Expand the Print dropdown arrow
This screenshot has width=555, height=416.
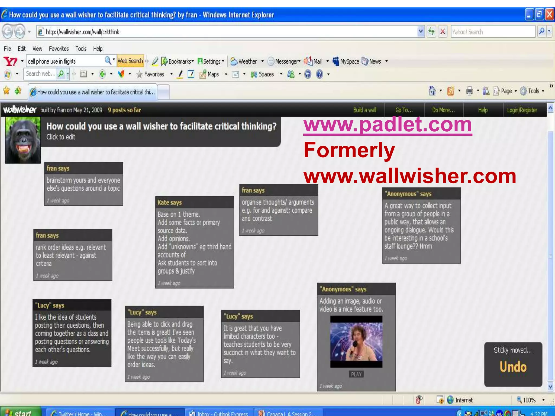[478, 91]
